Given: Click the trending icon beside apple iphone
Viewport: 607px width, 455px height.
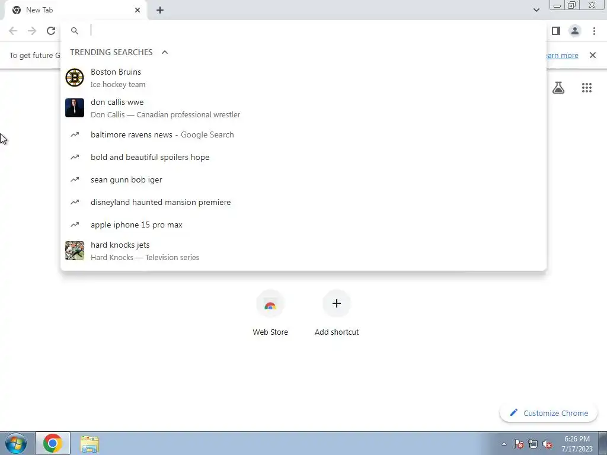Looking at the screenshot, I should [x=75, y=225].
